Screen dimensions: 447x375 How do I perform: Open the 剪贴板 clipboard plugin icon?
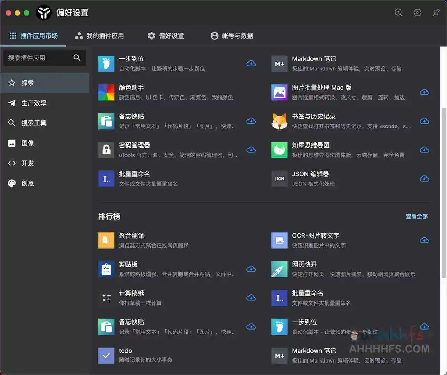(x=106, y=269)
